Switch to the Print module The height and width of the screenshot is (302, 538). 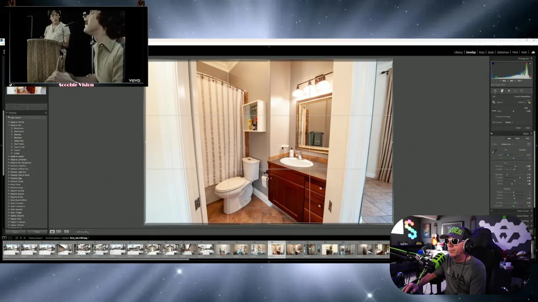coord(515,52)
